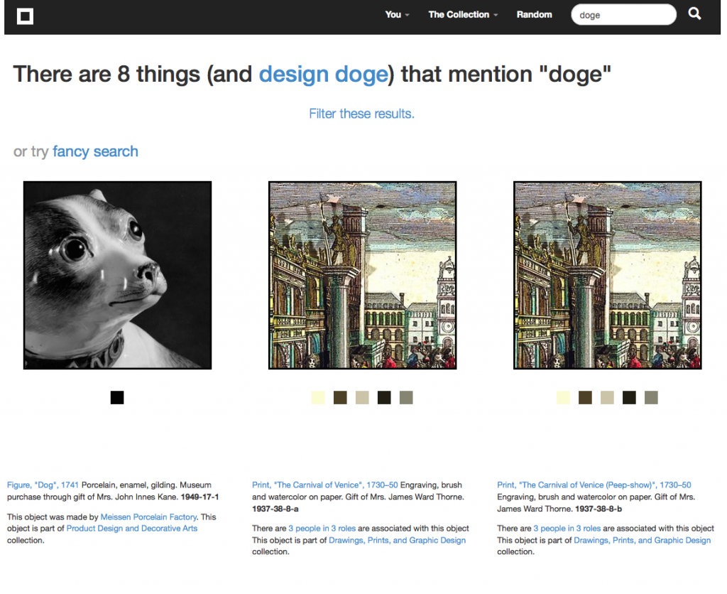Open the porcelain dog figure thumbnail
The width and height of the screenshot is (727, 594).
(x=117, y=275)
